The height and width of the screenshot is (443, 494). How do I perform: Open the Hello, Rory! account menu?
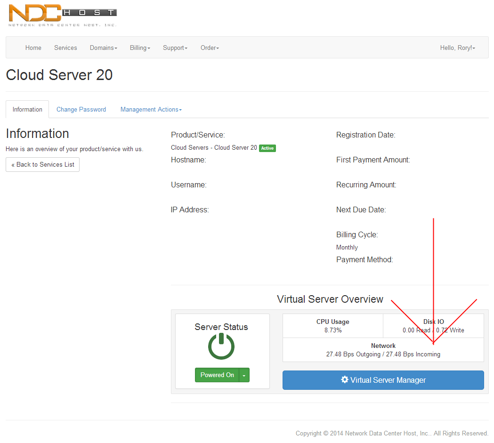(x=457, y=48)
